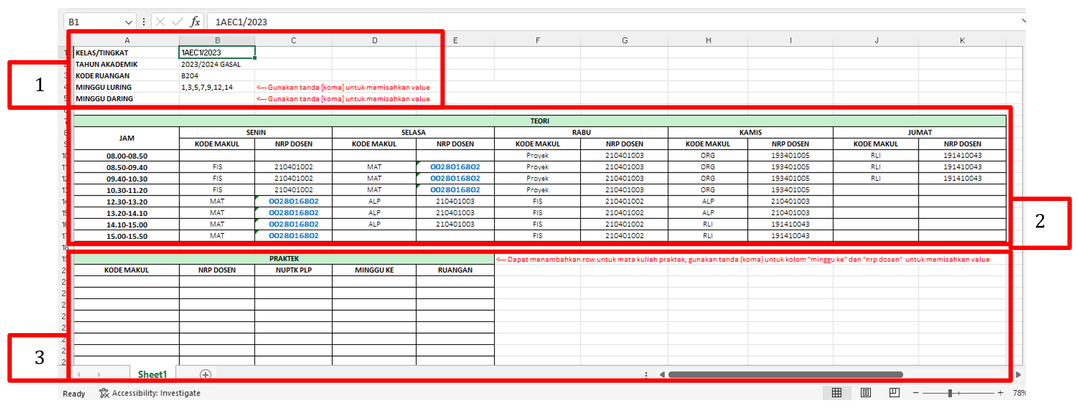Click the RUANGAN column header
The width and height of the screenshot is (1078, 415).
[455, 270]
